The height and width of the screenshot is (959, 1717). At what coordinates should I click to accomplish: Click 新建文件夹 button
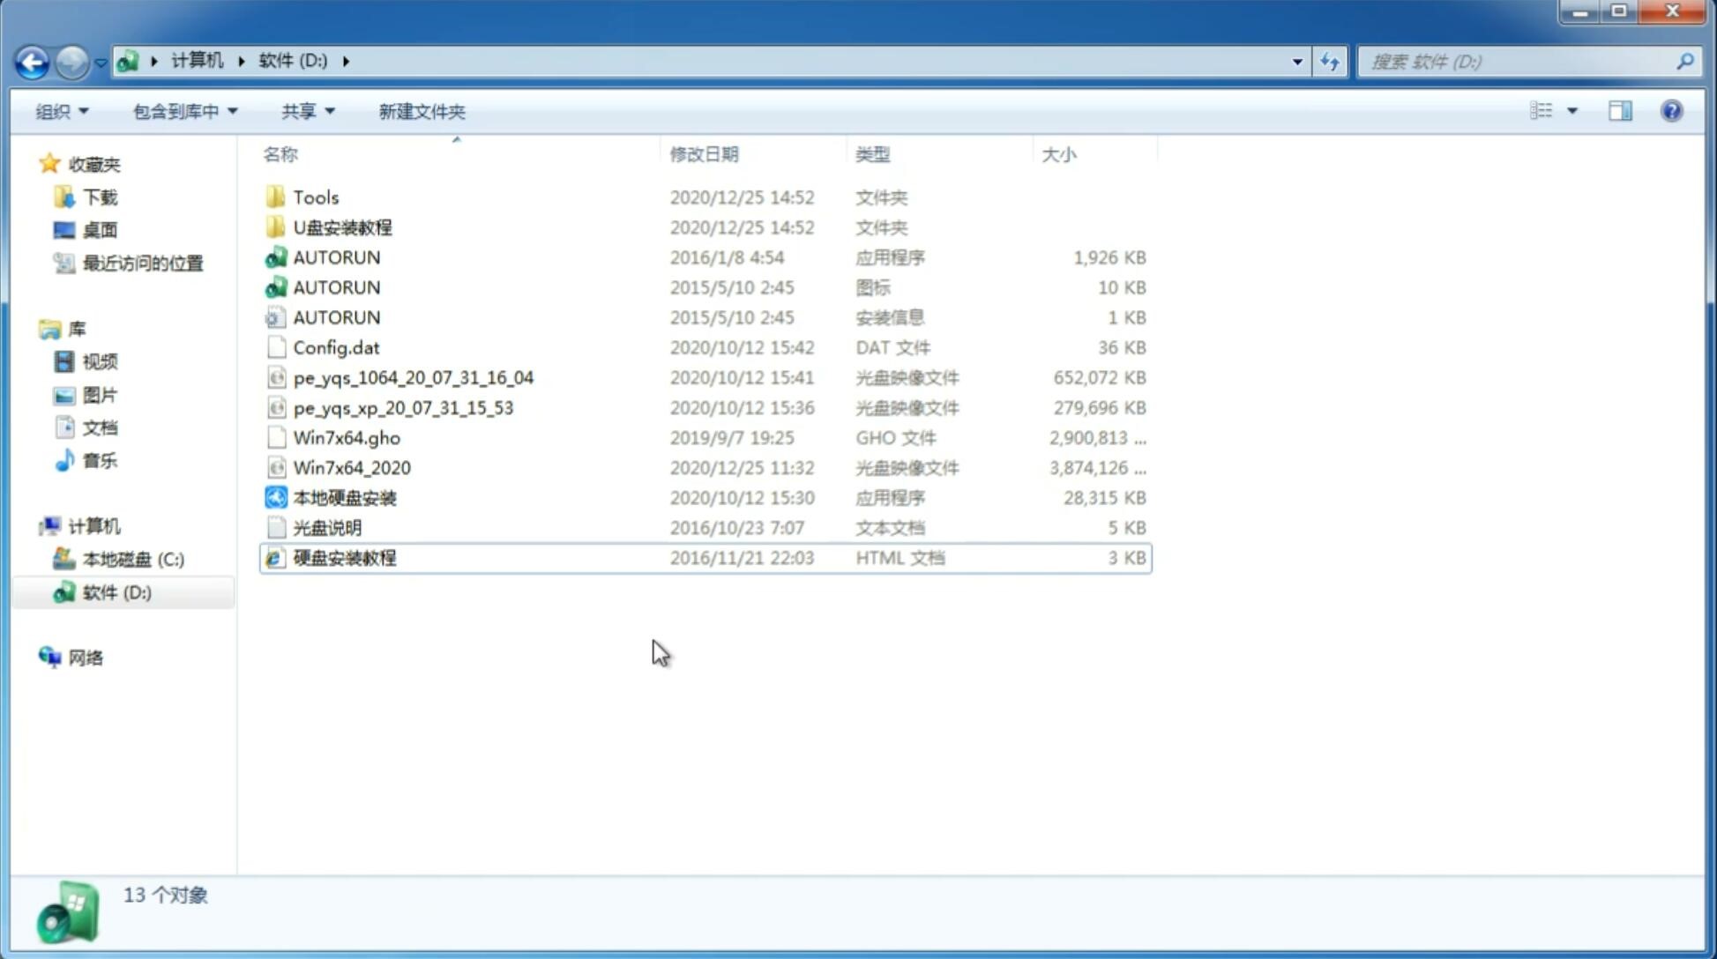pos(421,111)
